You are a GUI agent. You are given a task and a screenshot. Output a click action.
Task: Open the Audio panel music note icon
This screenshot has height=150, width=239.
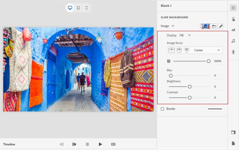tap(233, 41)
